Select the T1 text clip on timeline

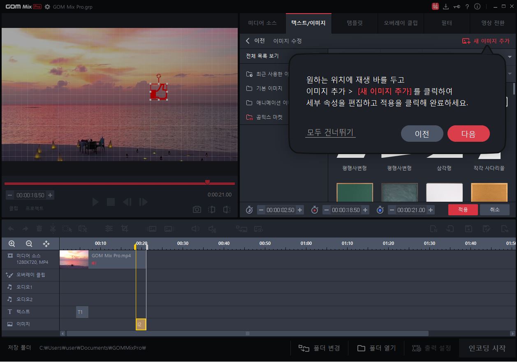(82, 312)
